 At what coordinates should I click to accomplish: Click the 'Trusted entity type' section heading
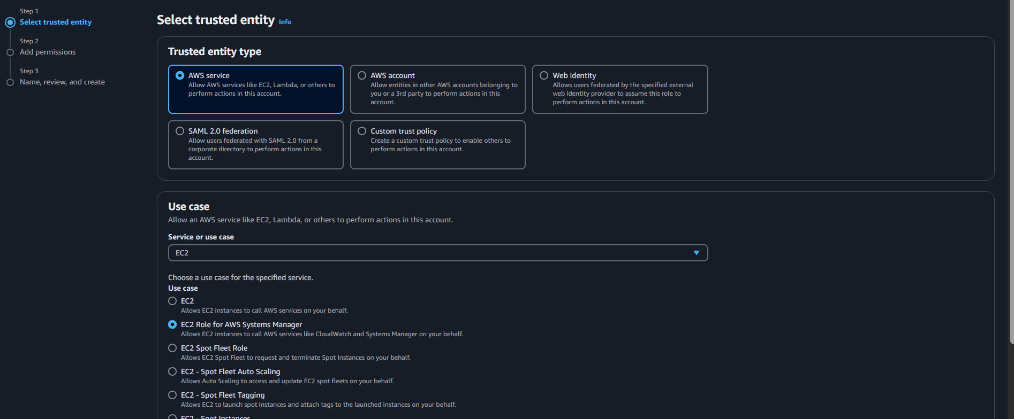(x=215, y=51)
